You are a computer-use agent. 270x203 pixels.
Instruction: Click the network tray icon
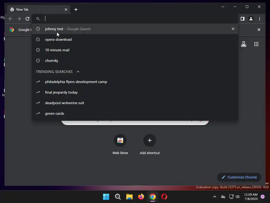(x=231, y=197)
